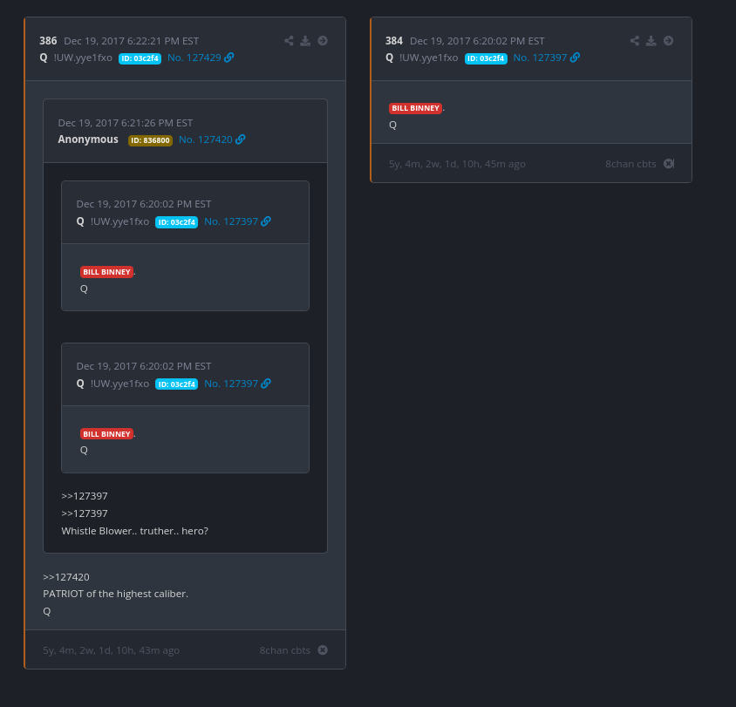The image size is (736, 707).
Task: Click 'PATRIOT of the highest caliber.' text
Action: (115, 594)
